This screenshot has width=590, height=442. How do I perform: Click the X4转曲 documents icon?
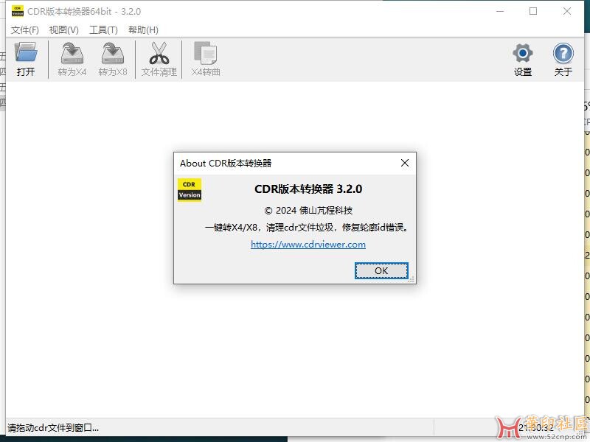(x=206, y=52)
